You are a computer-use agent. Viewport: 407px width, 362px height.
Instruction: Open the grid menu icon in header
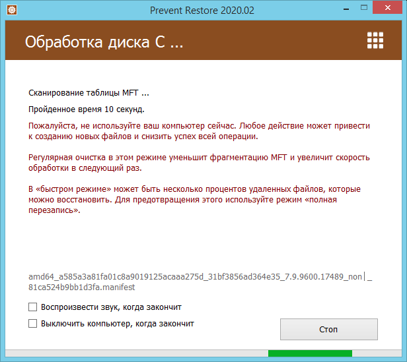coord(375,40)
